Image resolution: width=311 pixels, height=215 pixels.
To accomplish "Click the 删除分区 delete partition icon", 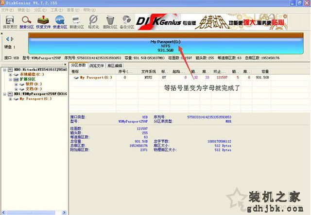I will pos(110,22).
